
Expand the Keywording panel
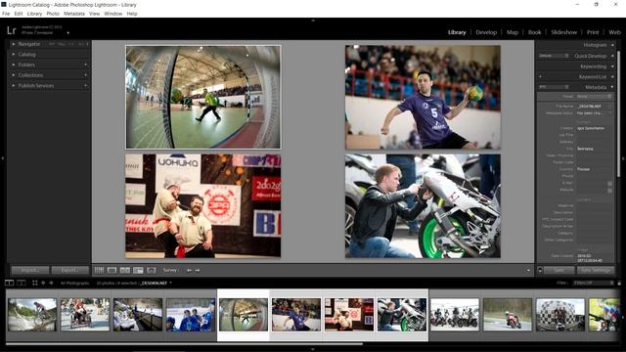pos(612,66)
